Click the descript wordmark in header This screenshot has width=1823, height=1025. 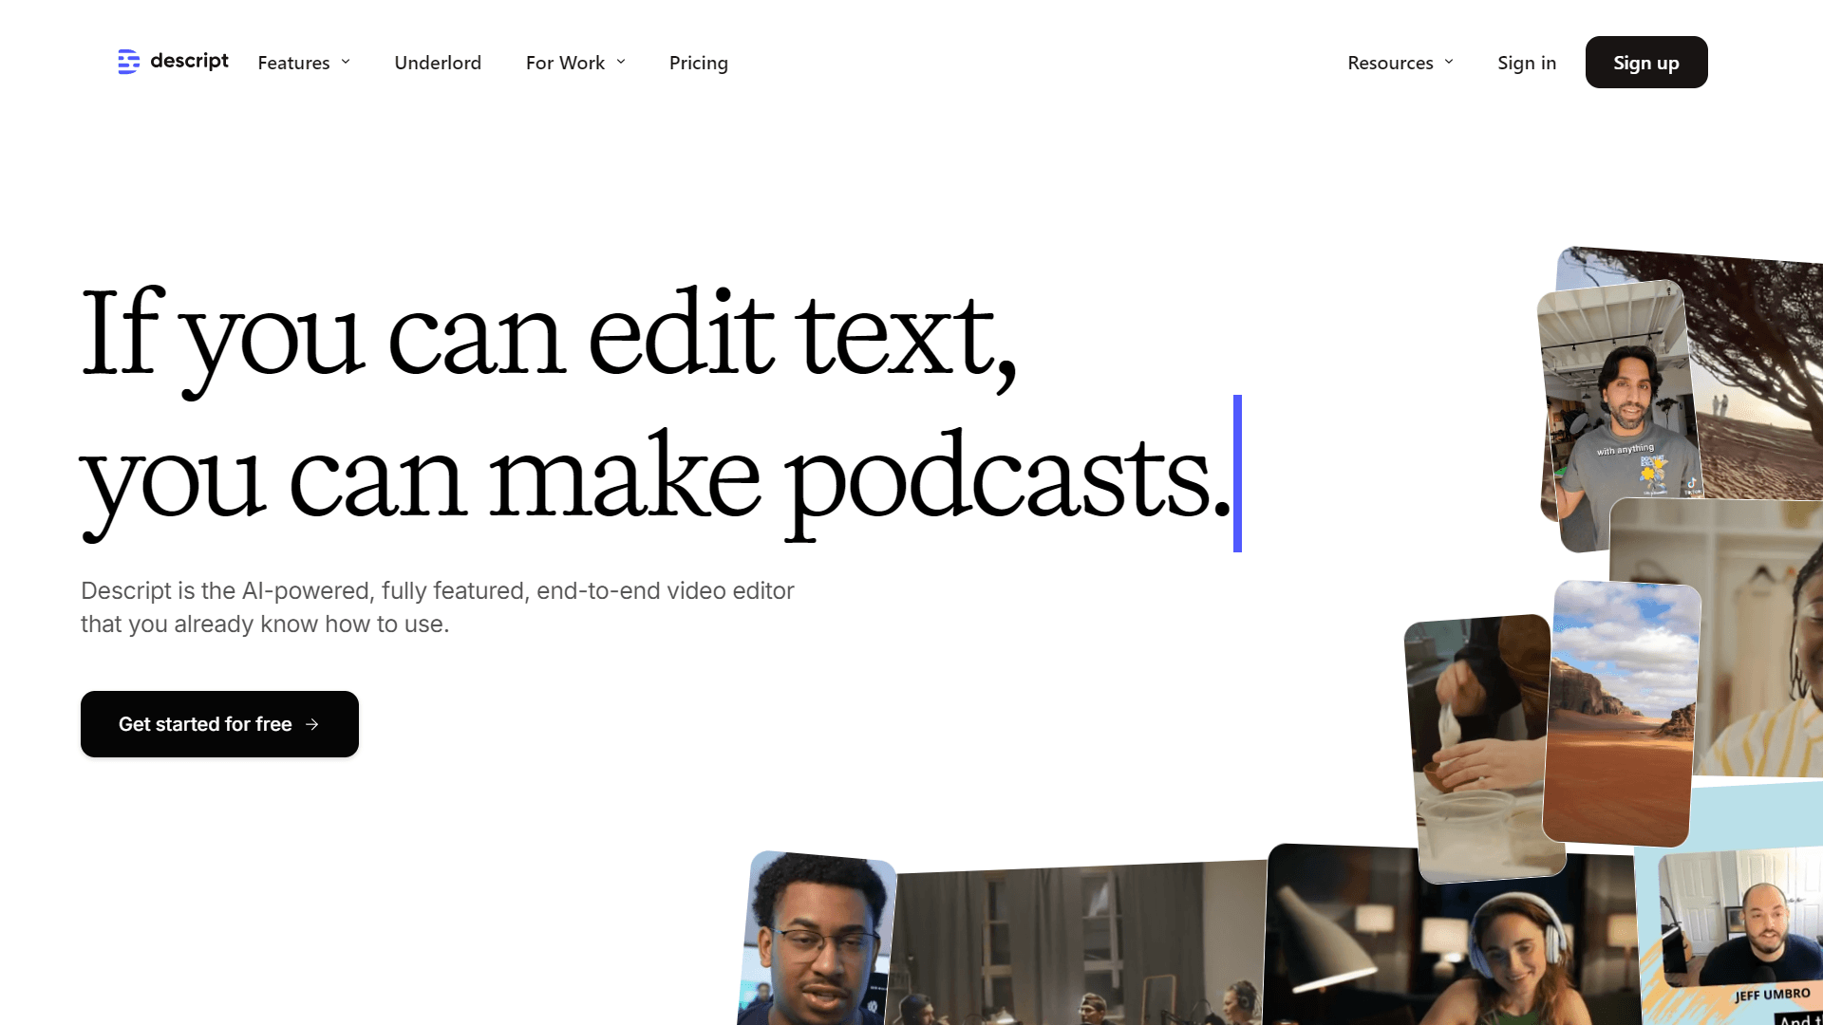(x=189, y=61)
